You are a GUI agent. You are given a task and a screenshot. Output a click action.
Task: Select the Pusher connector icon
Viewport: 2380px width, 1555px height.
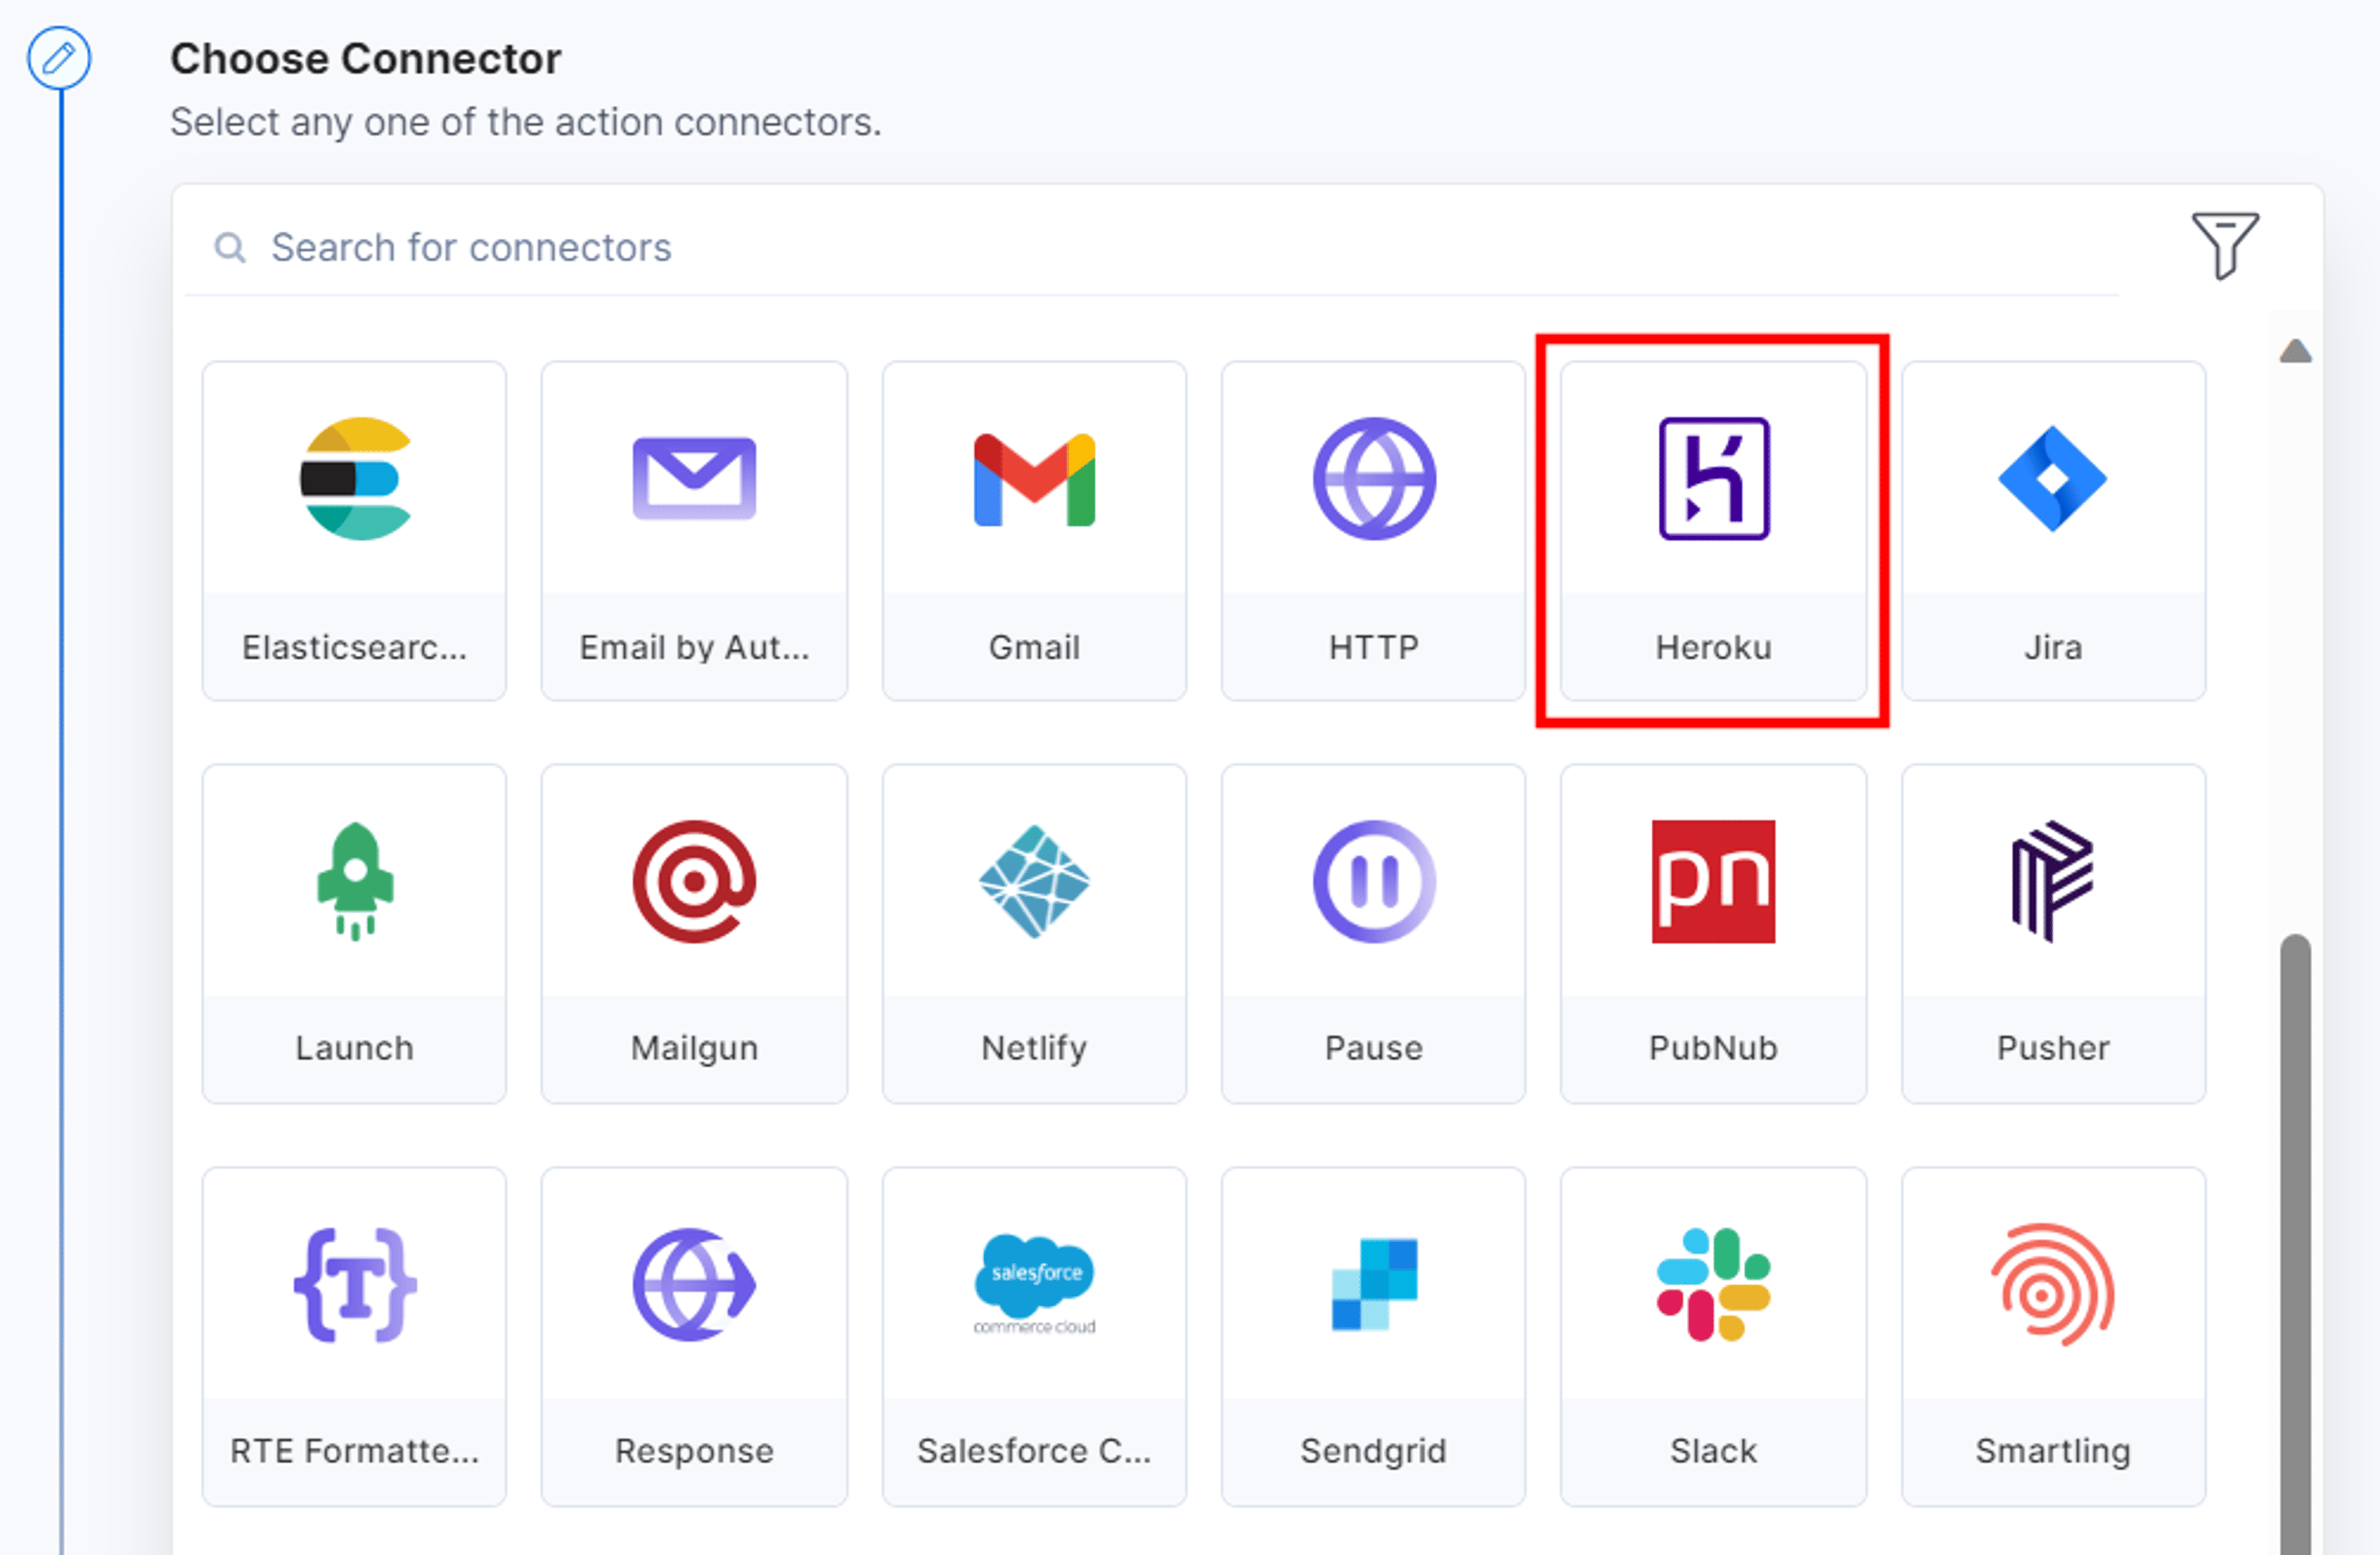[2052, 881]
